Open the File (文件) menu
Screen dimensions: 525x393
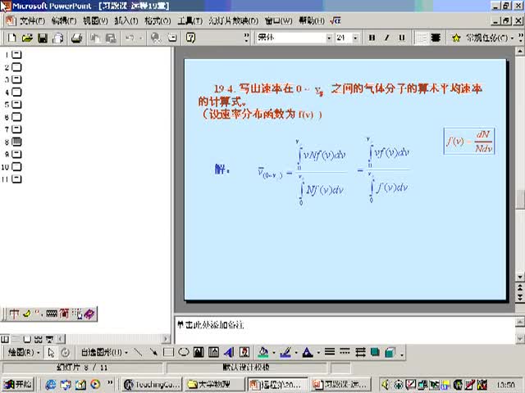[x=32, y=21]
